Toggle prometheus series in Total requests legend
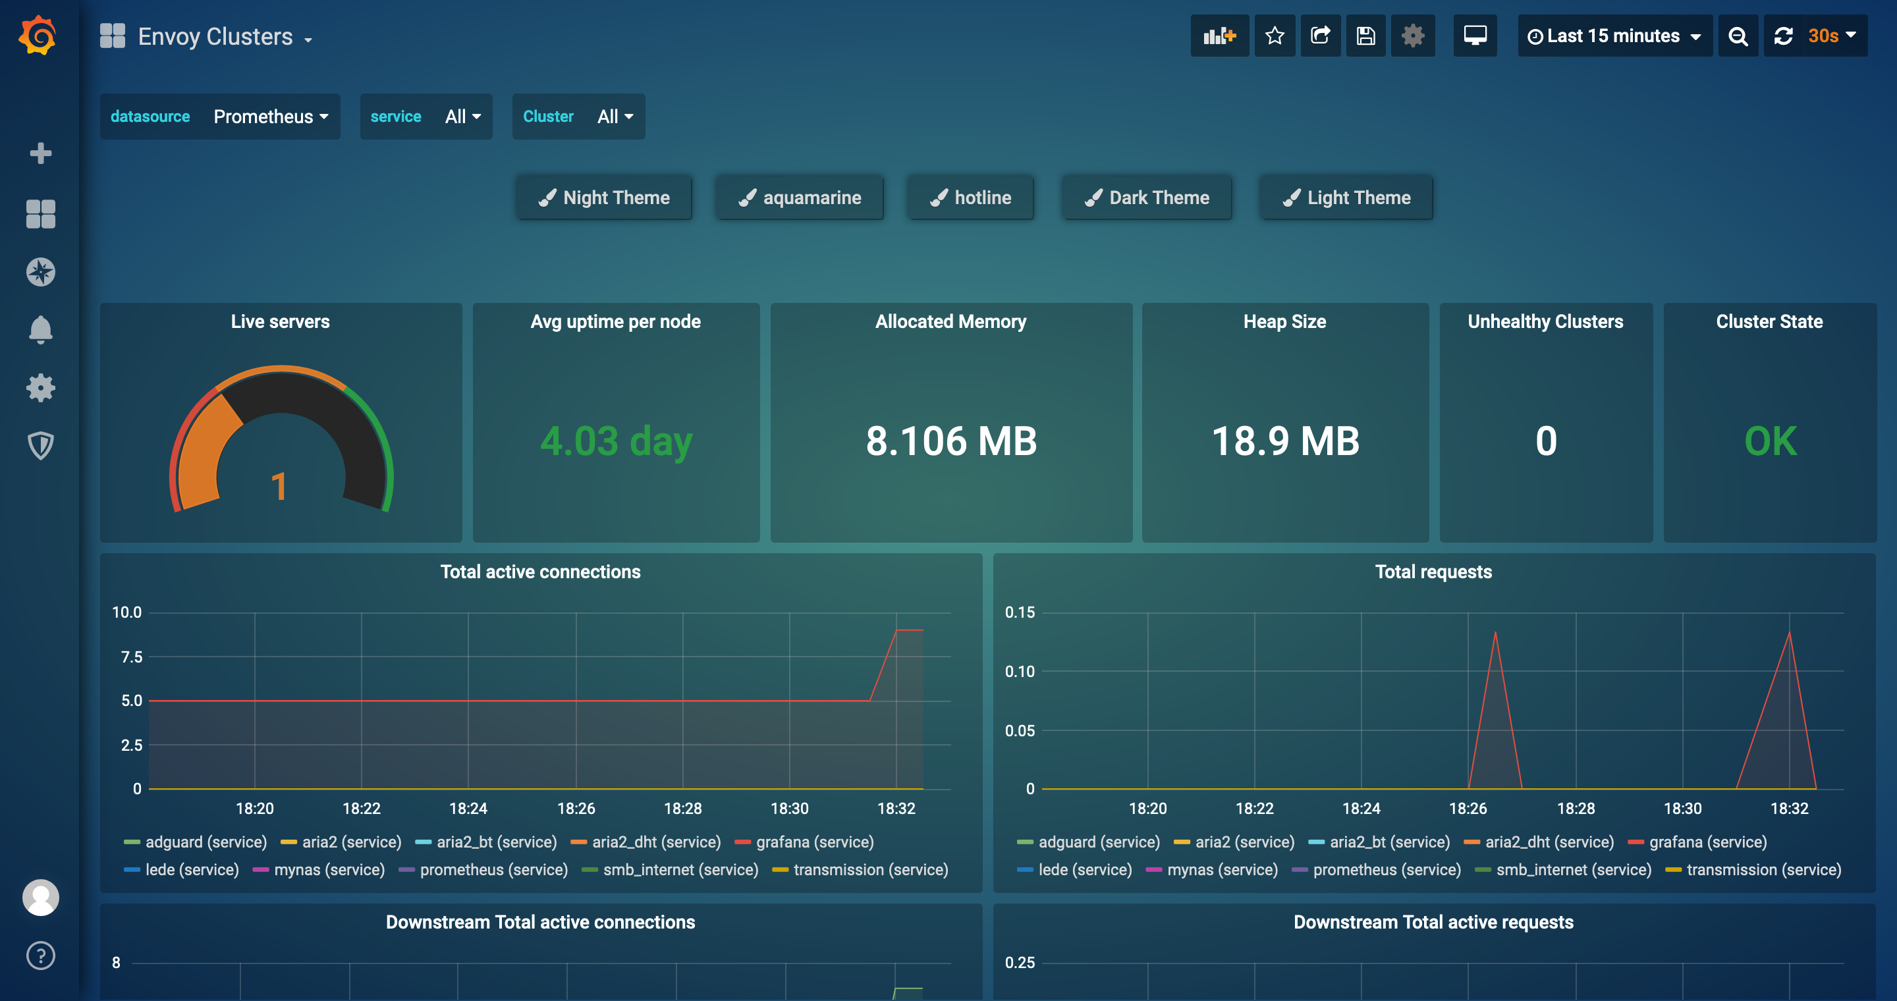This screenshot has width=1897, height=1001. pos(1386,870)
